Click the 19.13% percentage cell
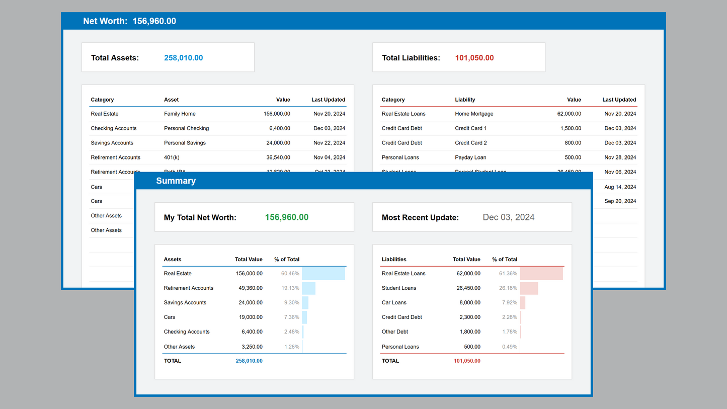Image resolution: width=727 pixels, height=409 pixels. 290,288
